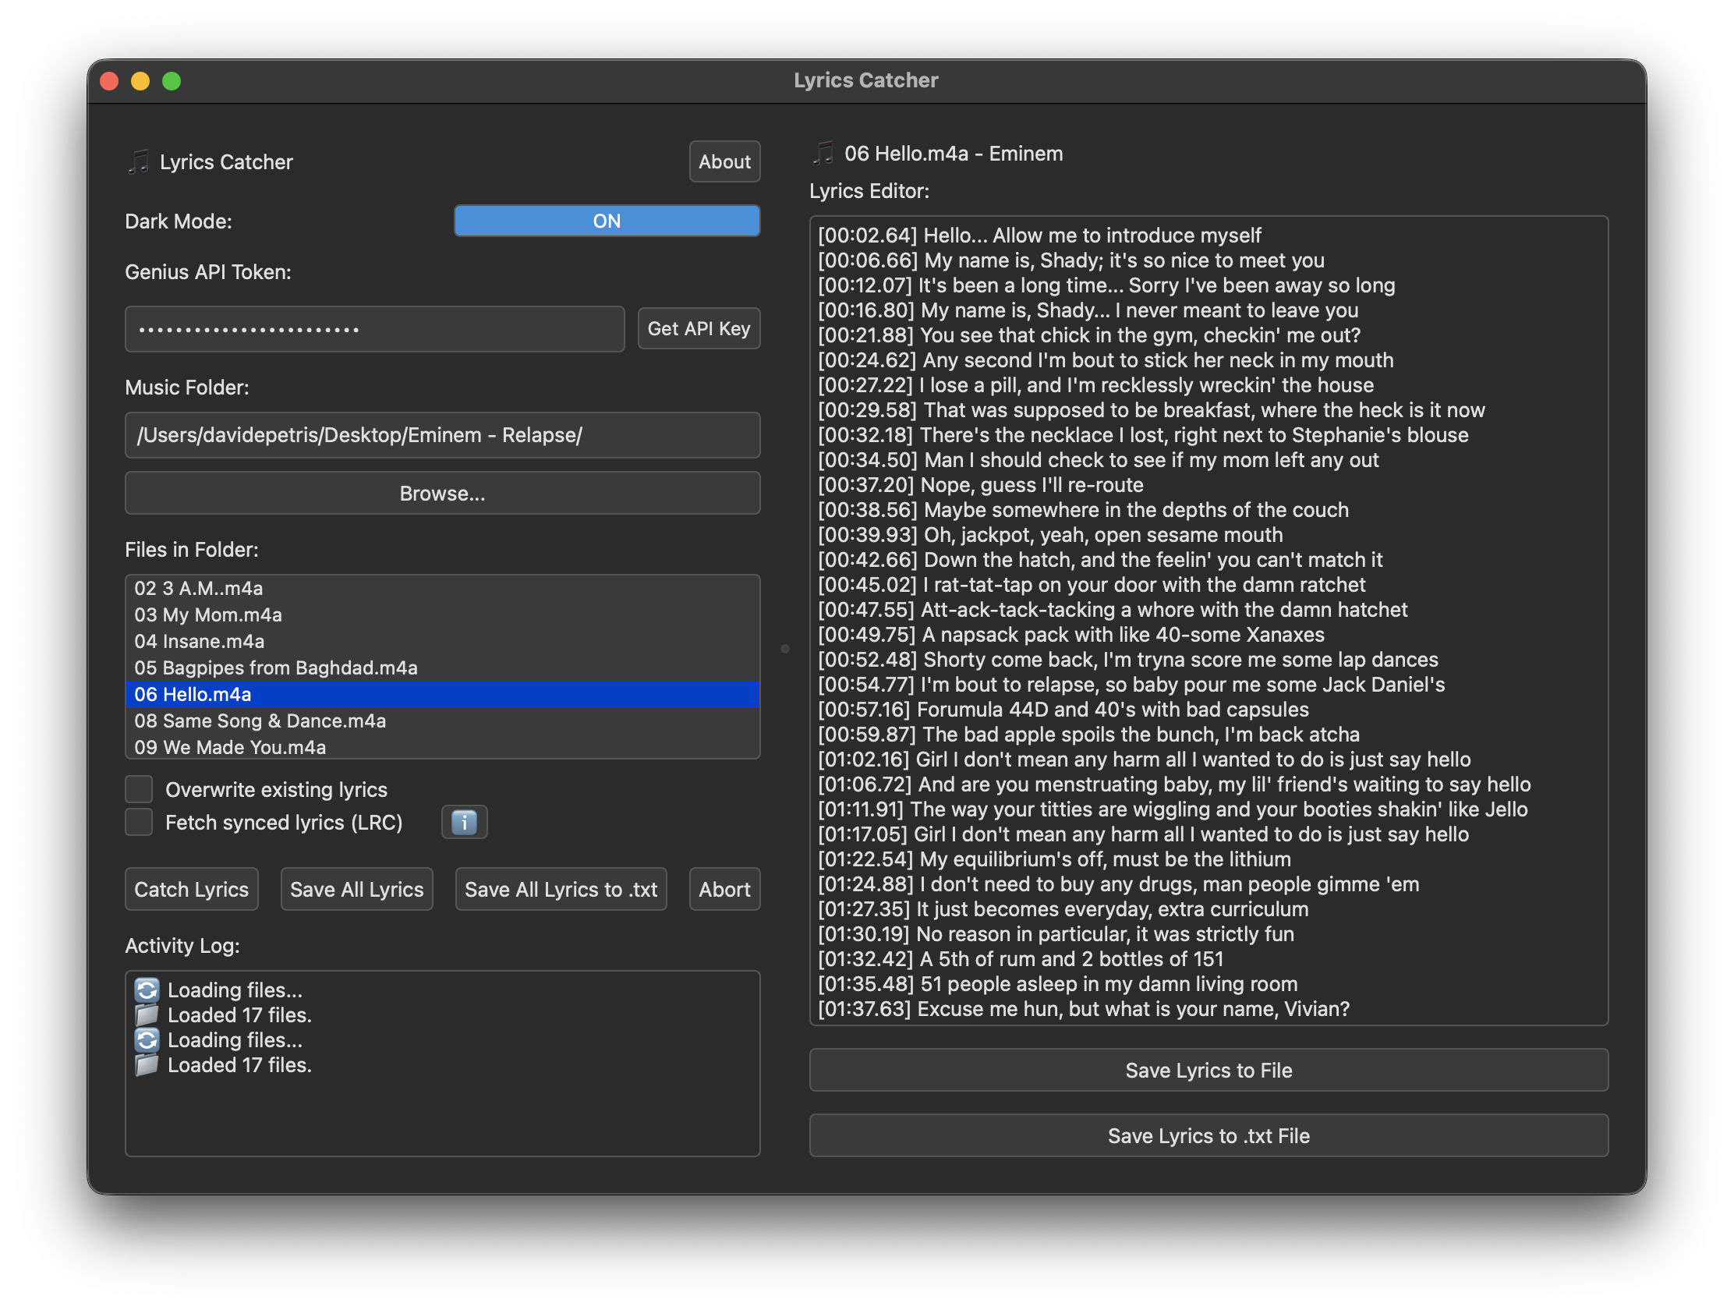Click the music note icon next to 06 Hello.m4a heading
This screenshot has width=1734, height=1310.
pos(824,153)
